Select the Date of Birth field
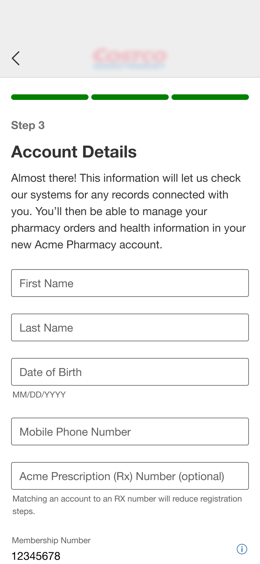Viewport: 260px width, 564px height. click(130, 372)
